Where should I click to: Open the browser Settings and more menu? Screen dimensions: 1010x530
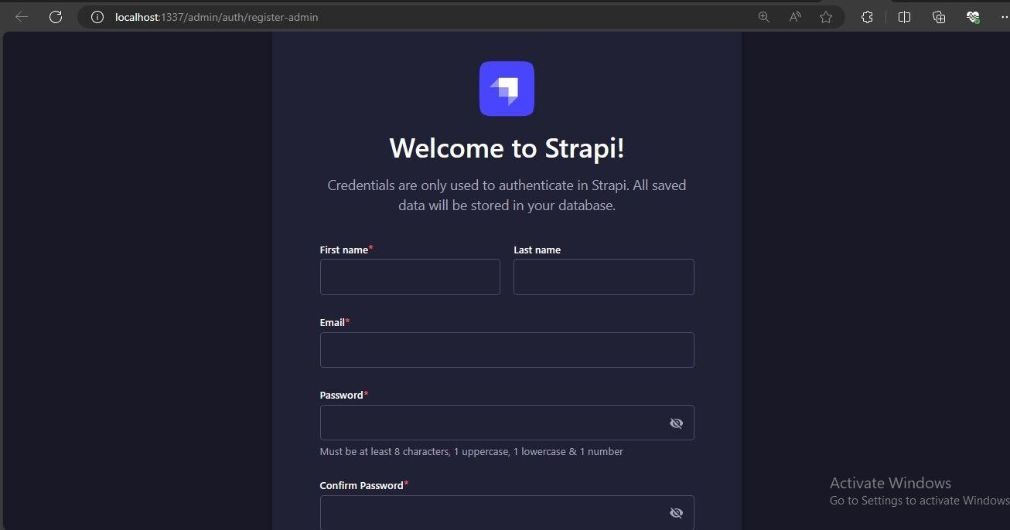1003,16
